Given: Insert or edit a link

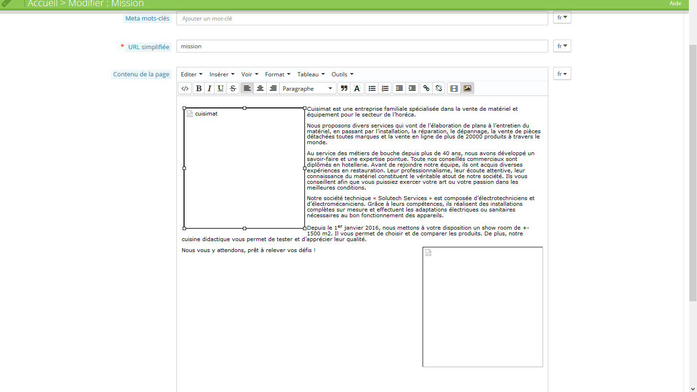Looking at the screenshot, I should point(426,88).
